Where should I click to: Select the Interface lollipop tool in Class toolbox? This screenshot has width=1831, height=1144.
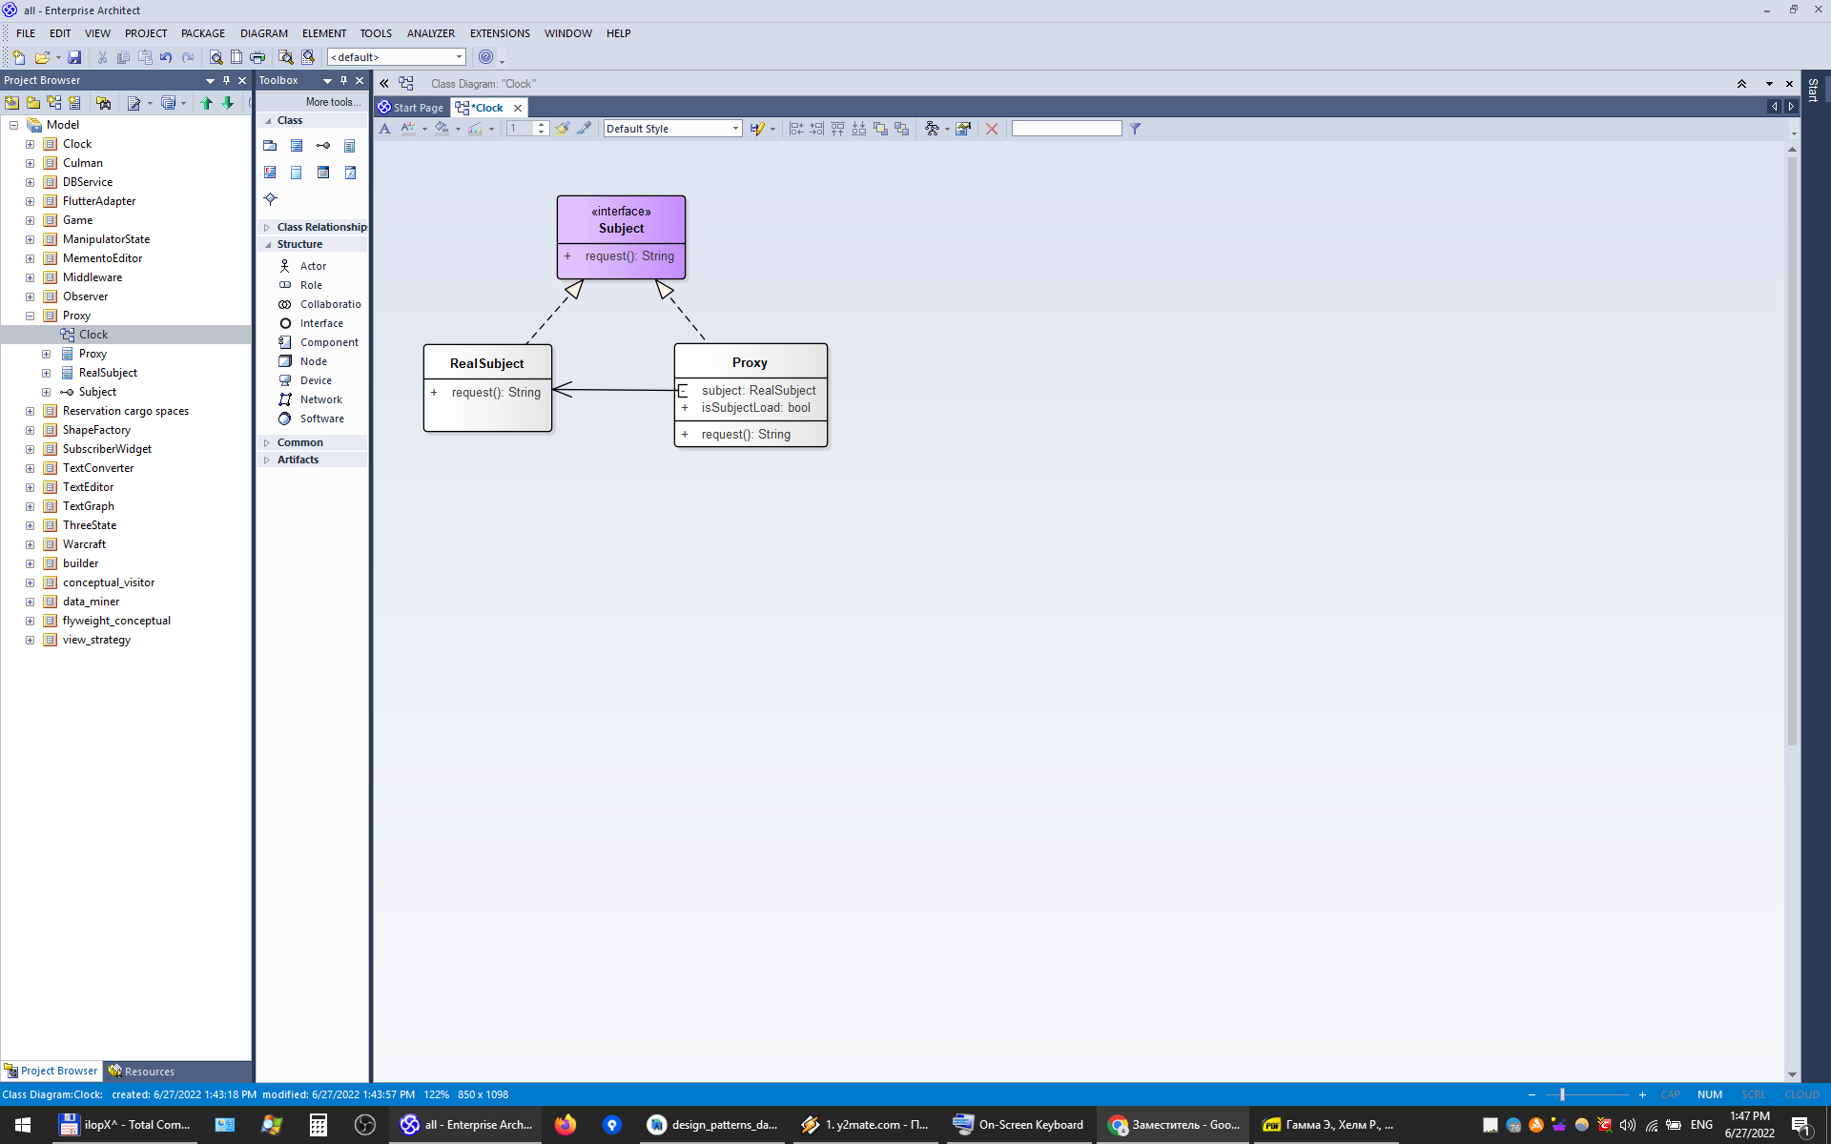(323, 146)
